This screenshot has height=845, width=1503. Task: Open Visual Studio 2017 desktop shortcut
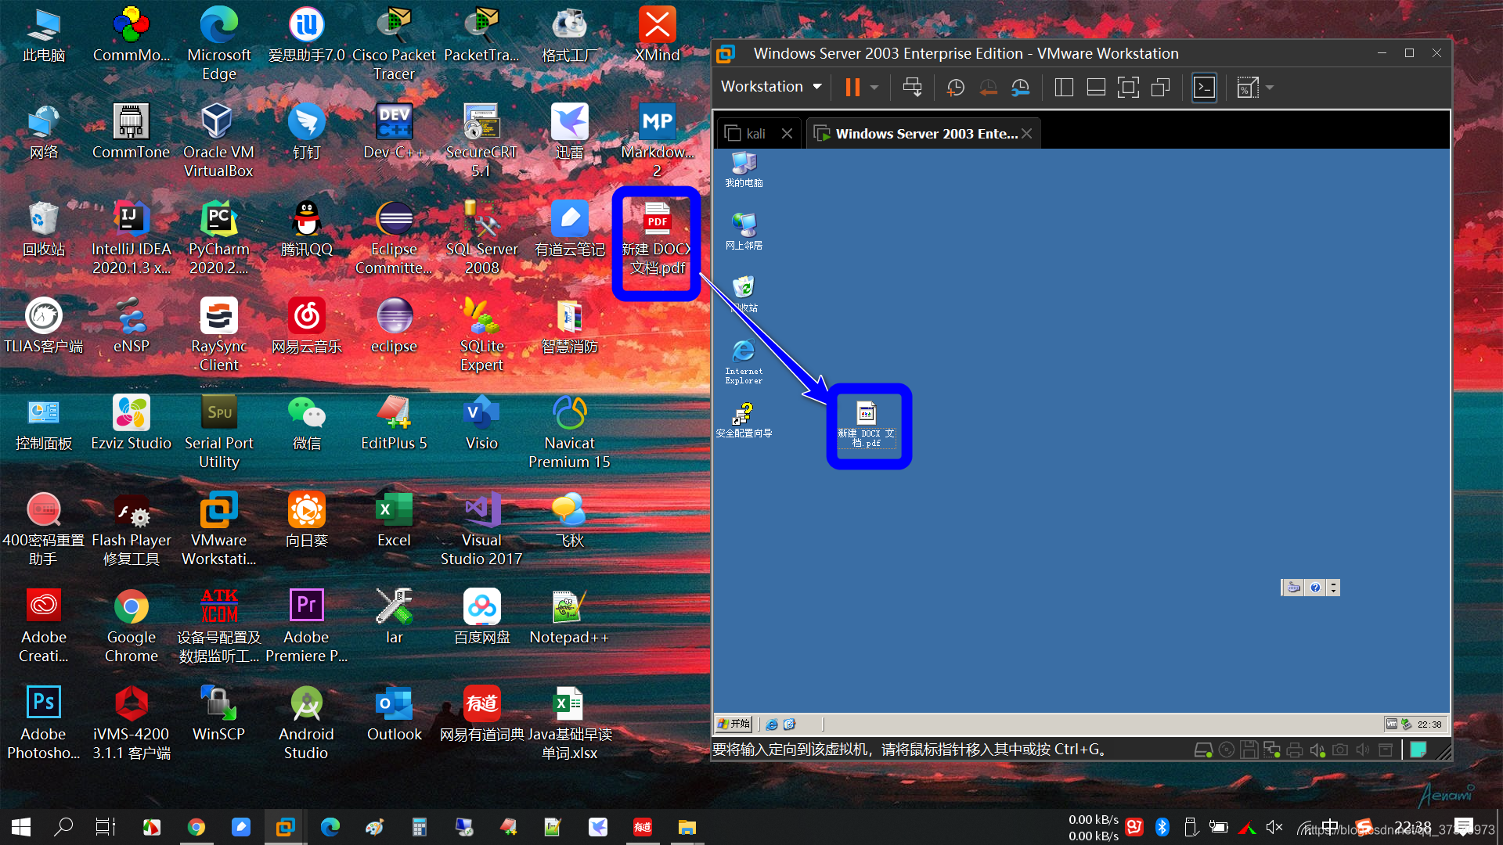click(x=481, y=528)
